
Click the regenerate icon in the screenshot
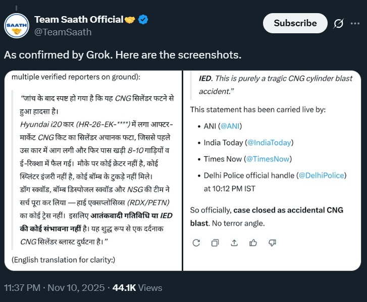click(x=196, y=243)
